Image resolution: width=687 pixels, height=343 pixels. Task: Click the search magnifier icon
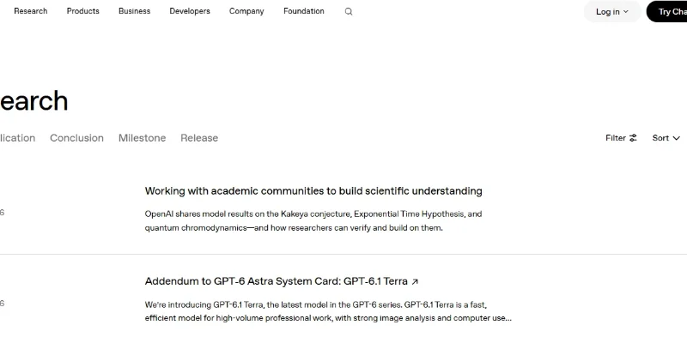[349, 12]
